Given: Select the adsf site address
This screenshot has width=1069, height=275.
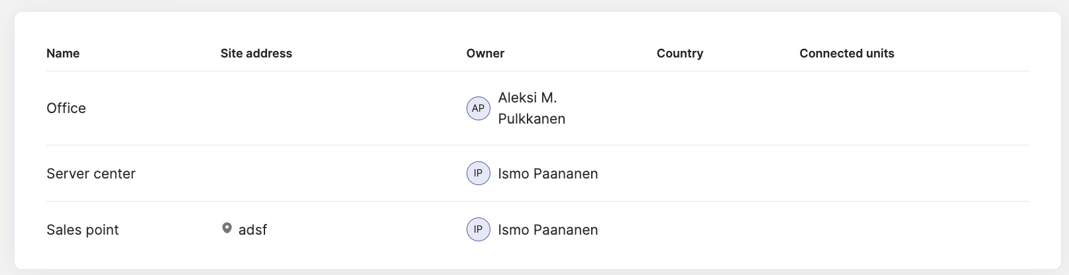Looking at the screenshot, I should pos(253,230).
